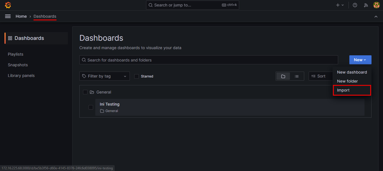Open the Dashboards panel icon in the sidebar
Image resolution: width=383 pixels, height=171 pixels.
coord(10,38)
